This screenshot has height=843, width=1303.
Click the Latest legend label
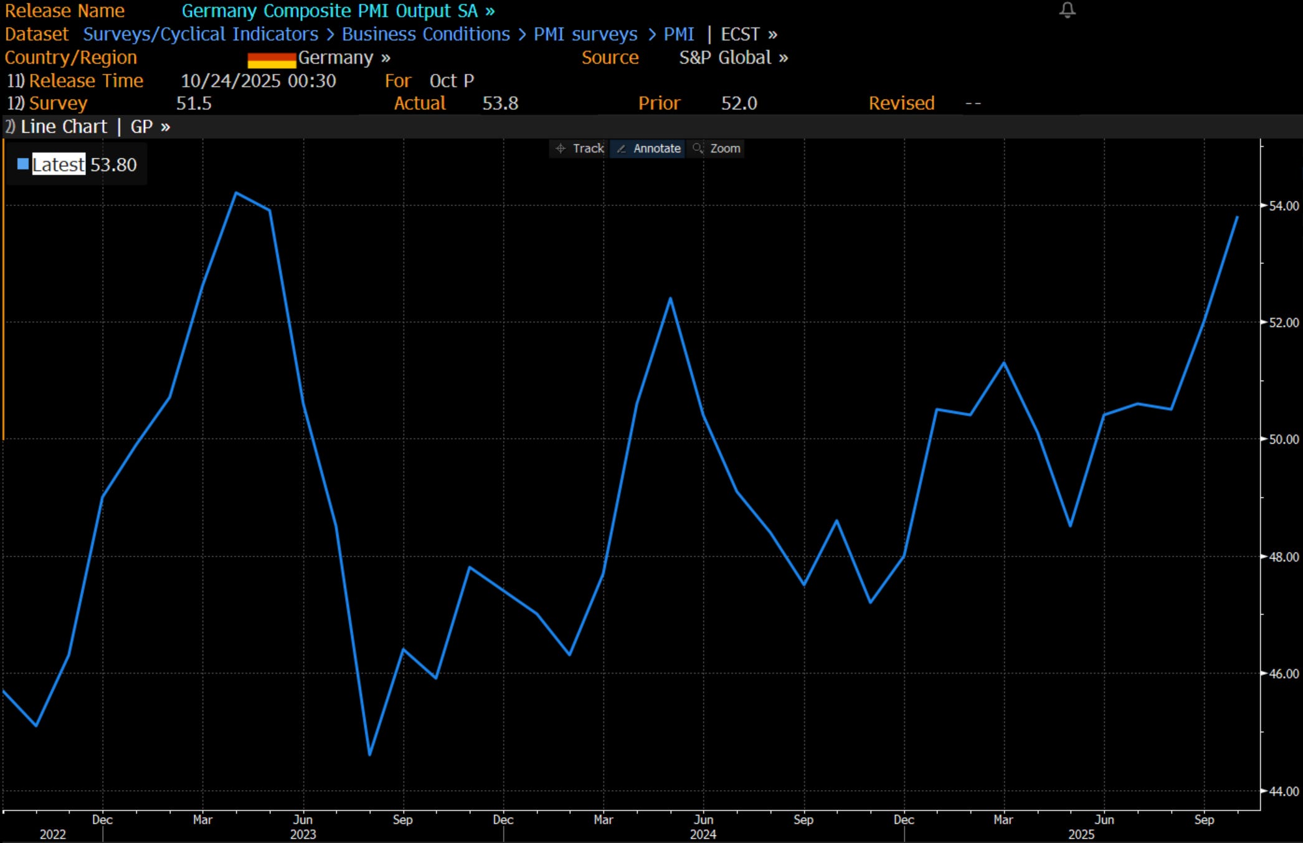pos(59,164)
